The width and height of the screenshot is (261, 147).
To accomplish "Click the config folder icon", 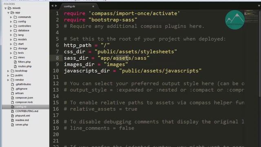I will coord(15,22).
